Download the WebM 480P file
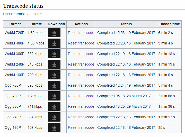The image size is (185, 137). point(54,43)
